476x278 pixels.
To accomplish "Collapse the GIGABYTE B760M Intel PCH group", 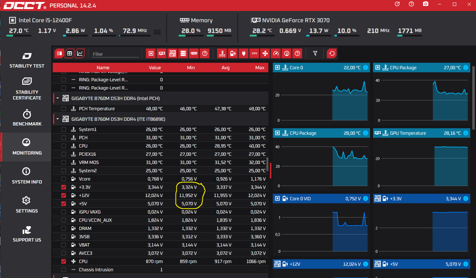I will click(58, 98).
